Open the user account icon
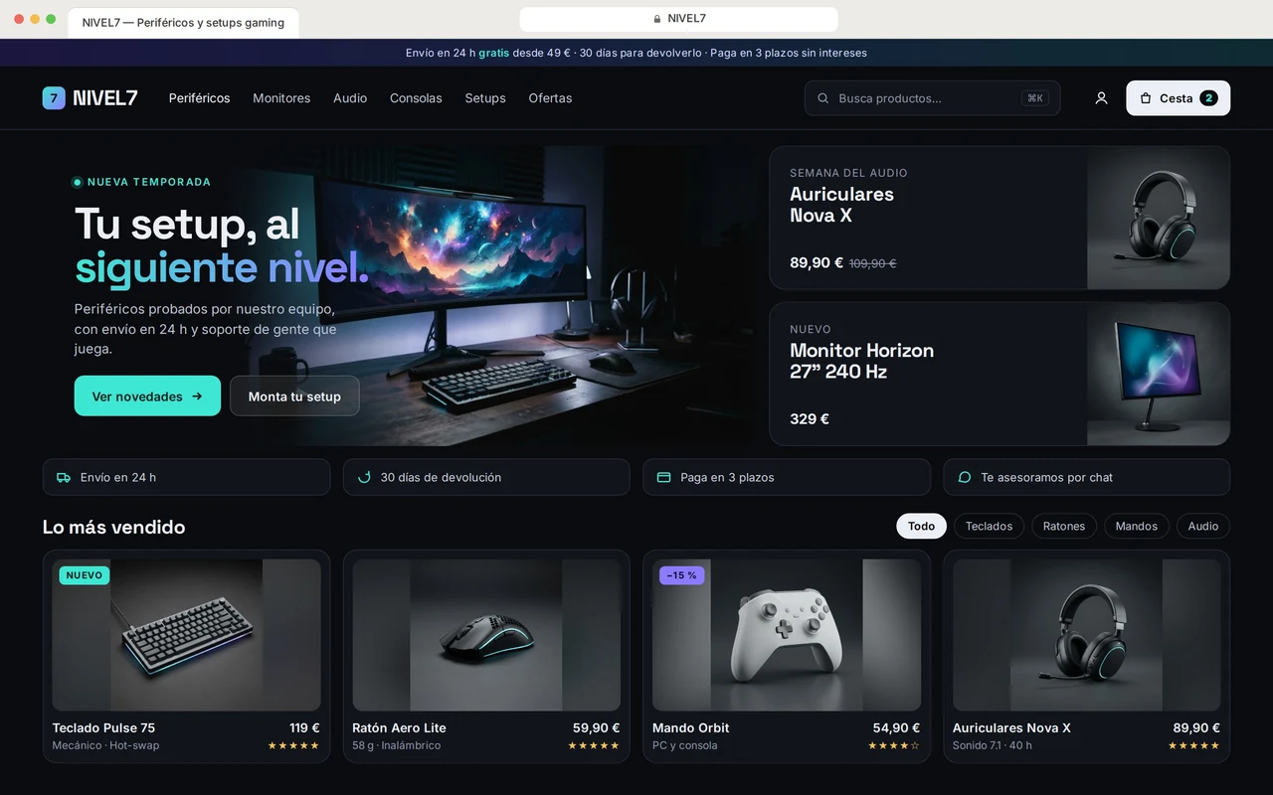This screenshot has height=795, width=1273. (1101, 98)
